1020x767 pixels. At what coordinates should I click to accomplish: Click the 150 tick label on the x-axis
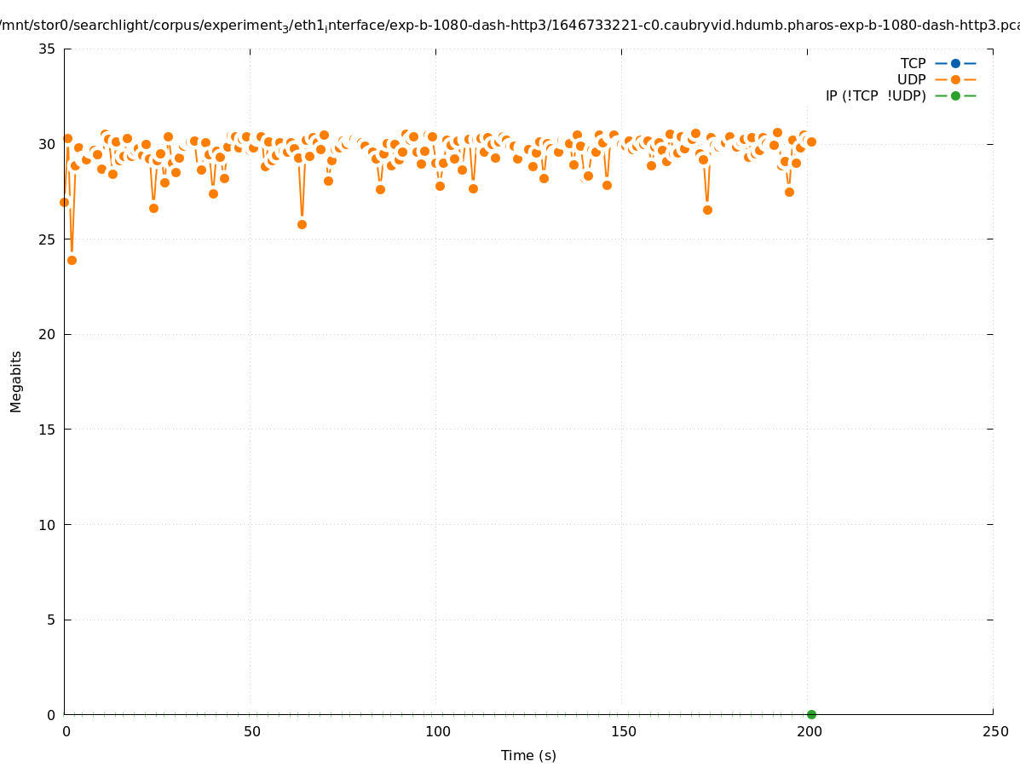point(622,731)
